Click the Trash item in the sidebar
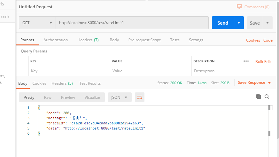Viewport: 279px width, 157px height. point(4,16)
